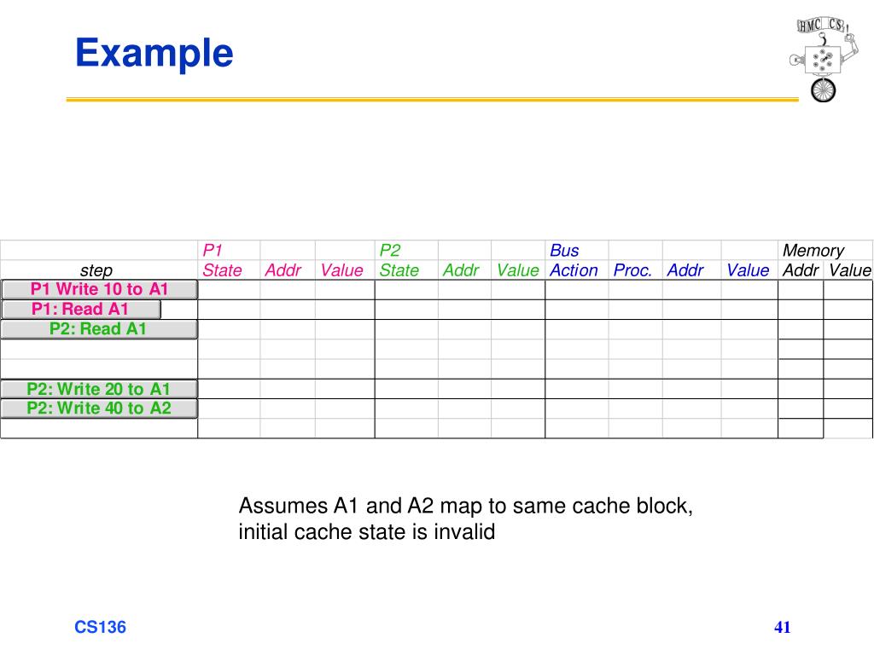
Task: Click the slide number '41'
Action: click(783, 627)
